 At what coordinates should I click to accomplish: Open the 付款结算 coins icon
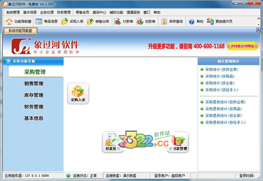113,142
